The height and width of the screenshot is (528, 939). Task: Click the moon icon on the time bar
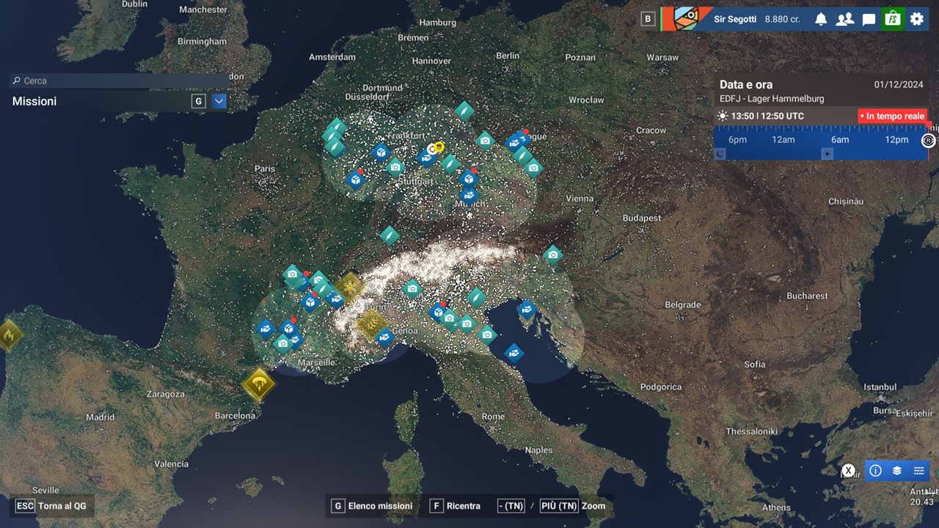pos(720,153)
